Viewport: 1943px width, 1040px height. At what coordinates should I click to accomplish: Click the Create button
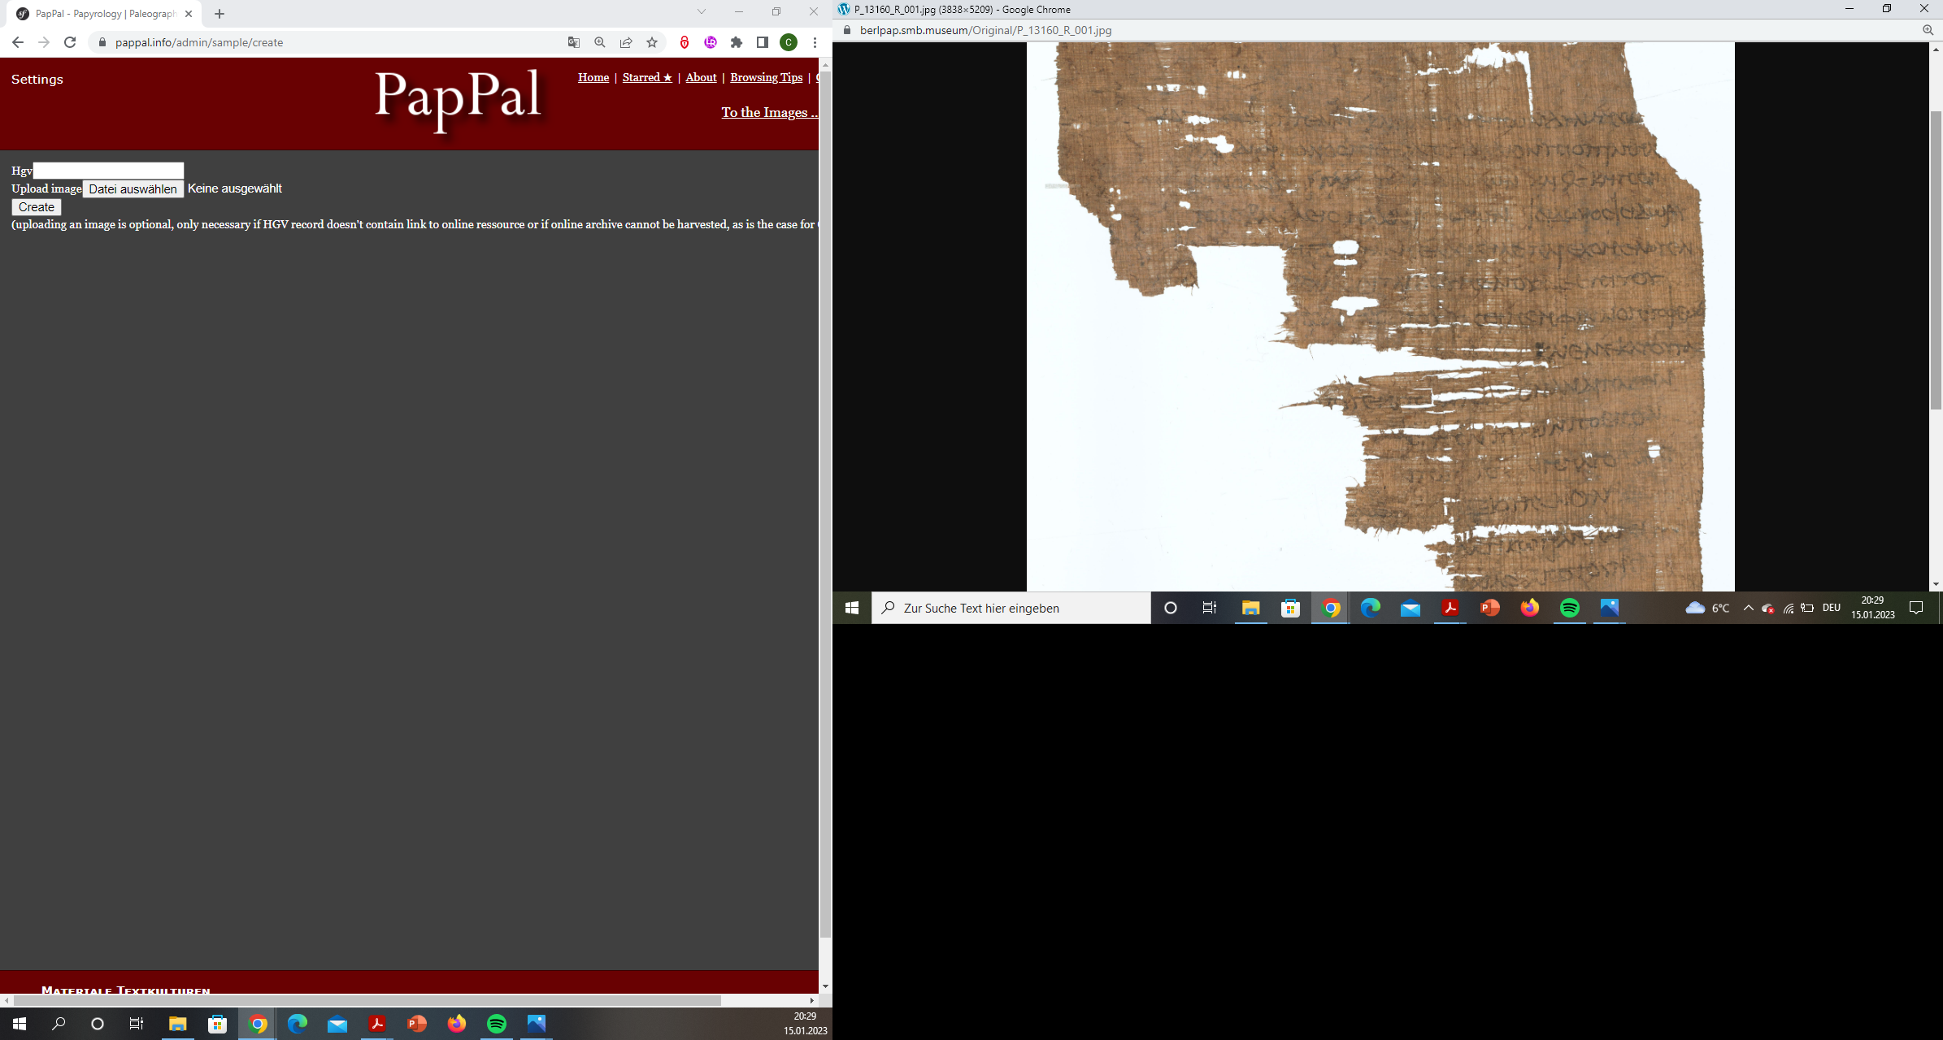point(37,207)
